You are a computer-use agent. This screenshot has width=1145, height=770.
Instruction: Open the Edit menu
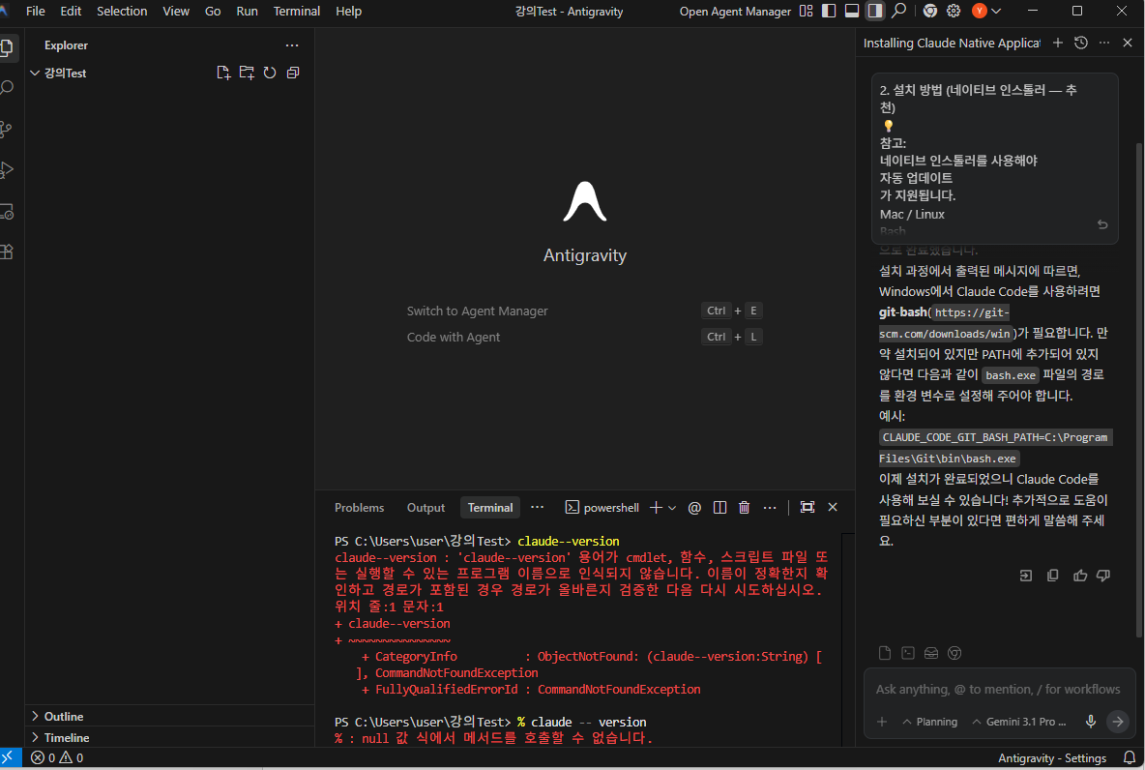point(71,11)
